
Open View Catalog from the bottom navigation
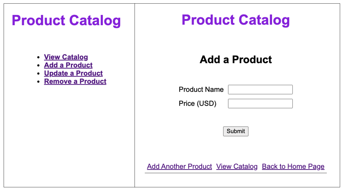click(x=236, y=166)
